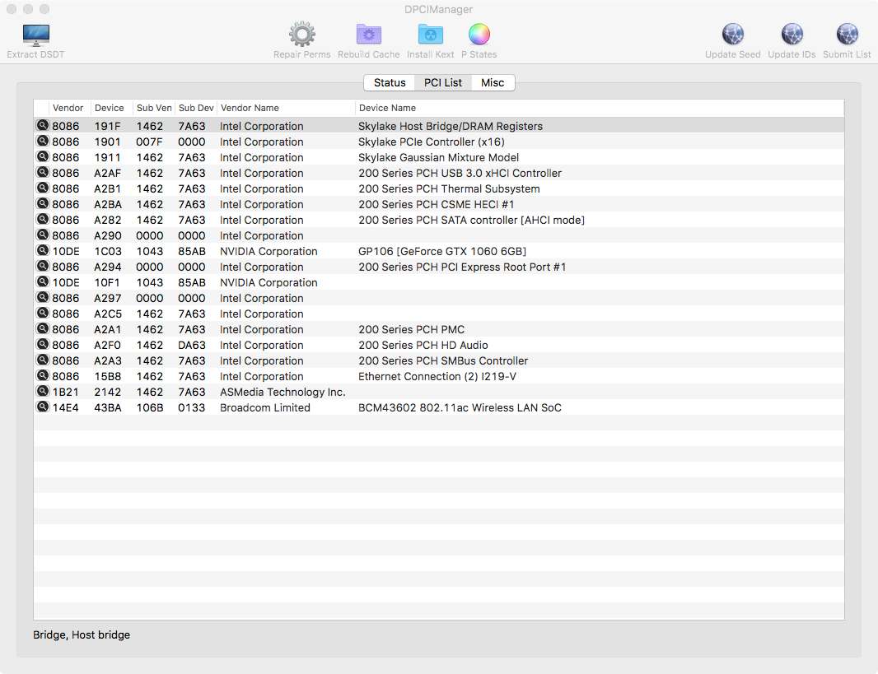The width and height of the screenshot is (878, 674).
Task: Click the Update Seed globe icon
Action: pos(732,35)
